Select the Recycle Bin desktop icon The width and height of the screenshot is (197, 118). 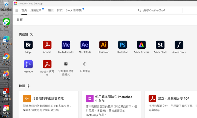pos(6,6)
